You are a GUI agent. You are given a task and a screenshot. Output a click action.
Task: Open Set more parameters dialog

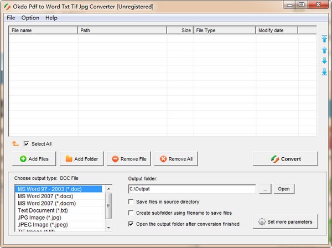coord(286,221)
